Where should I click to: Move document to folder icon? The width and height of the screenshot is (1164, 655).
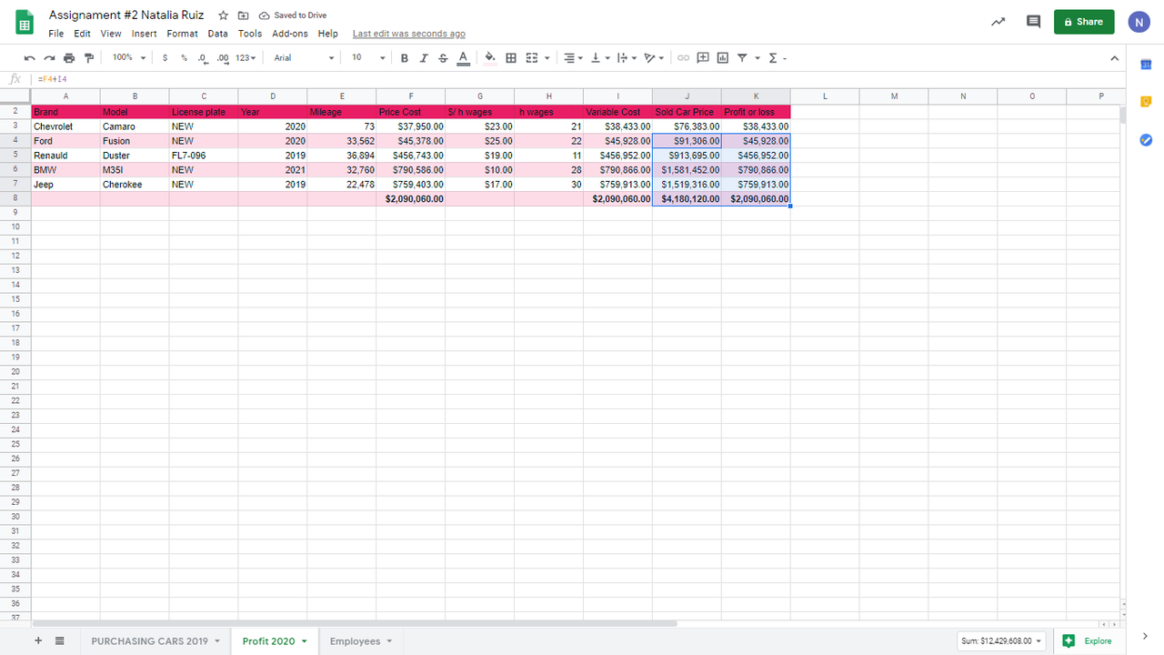tap(243, 15)
